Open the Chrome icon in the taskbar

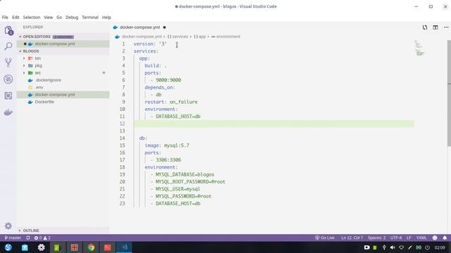[91, 247]
